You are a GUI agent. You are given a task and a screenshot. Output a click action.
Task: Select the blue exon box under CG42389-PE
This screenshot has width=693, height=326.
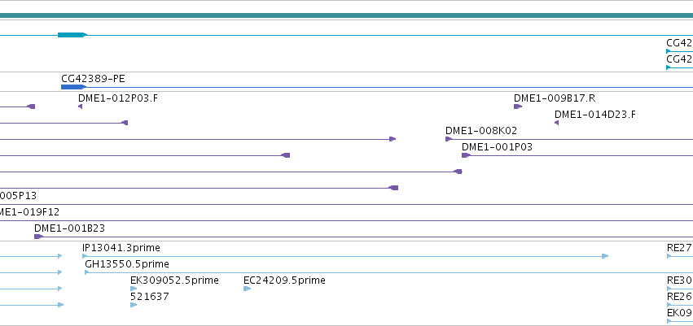point(73,87)
